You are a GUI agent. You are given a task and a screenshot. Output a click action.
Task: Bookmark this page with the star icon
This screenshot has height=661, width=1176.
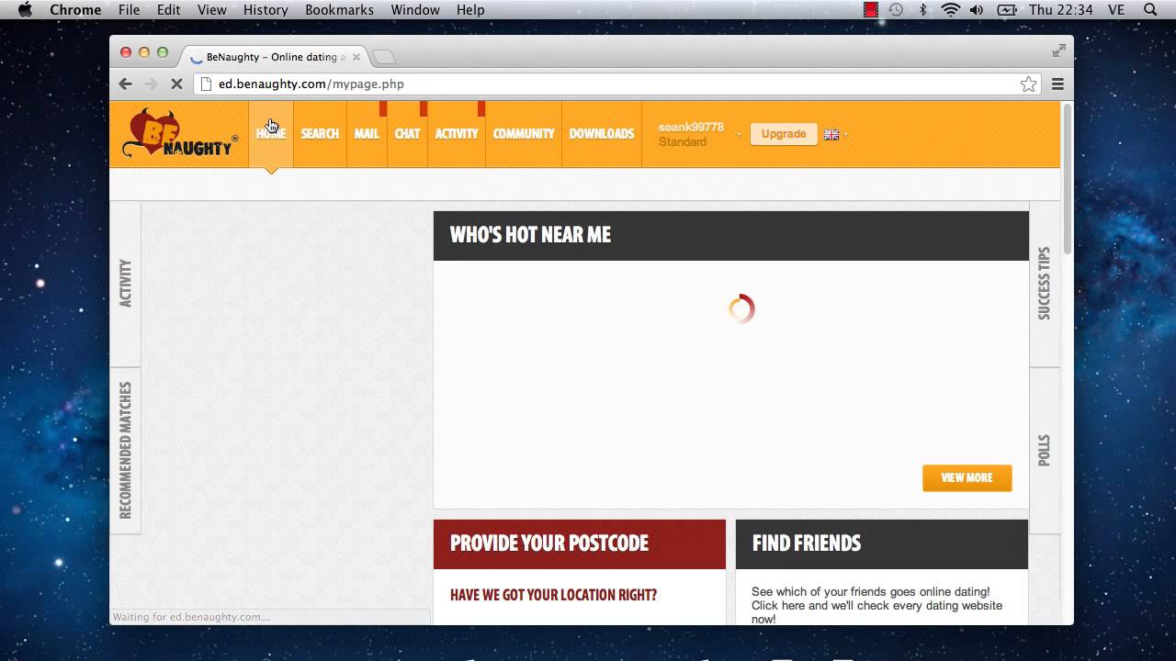[x=1028, y=84]
